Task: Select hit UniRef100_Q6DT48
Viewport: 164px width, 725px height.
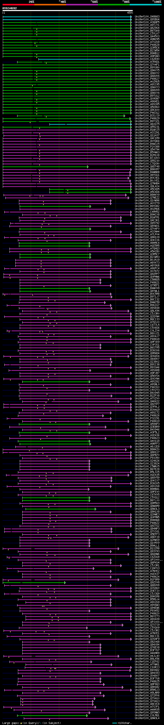Action: 147,167
